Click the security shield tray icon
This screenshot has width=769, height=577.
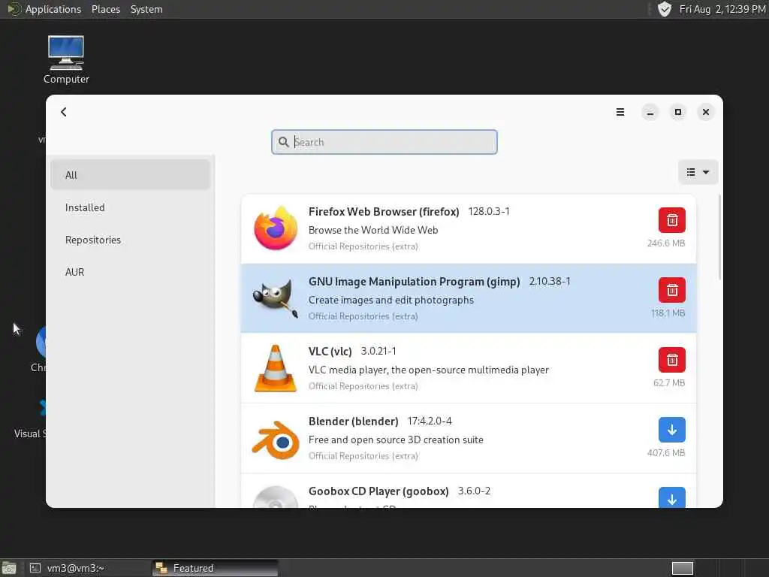click(664, 9)
